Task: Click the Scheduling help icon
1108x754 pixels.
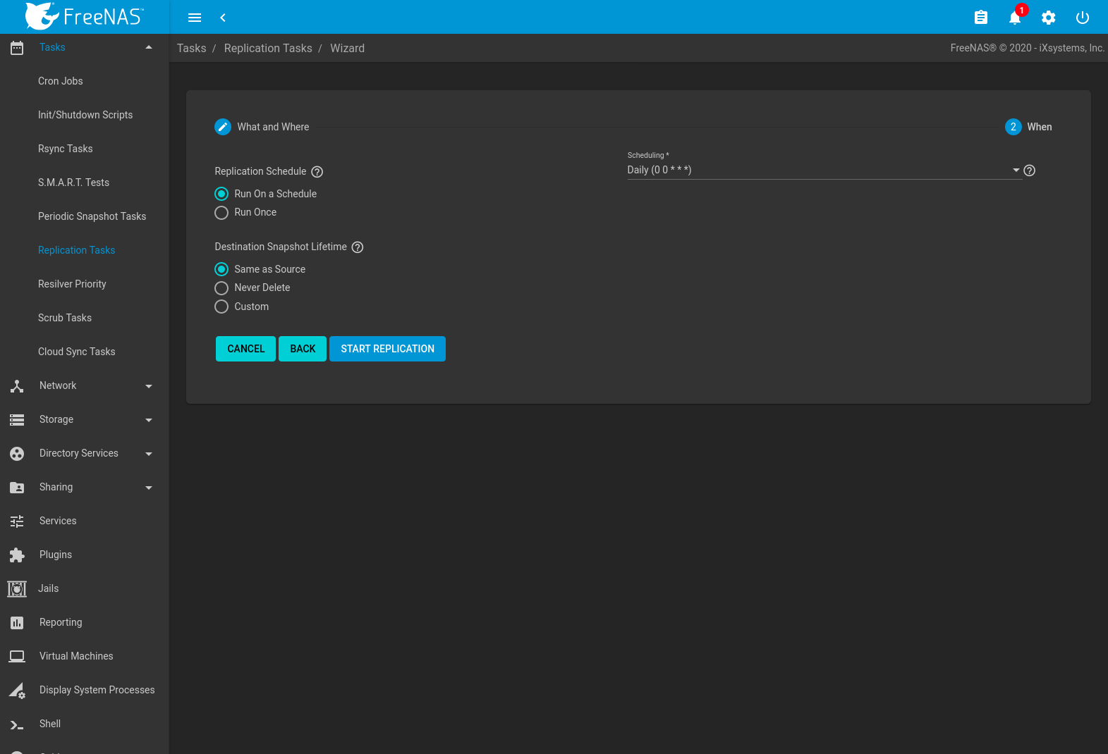Action: tap(1029, 171)
